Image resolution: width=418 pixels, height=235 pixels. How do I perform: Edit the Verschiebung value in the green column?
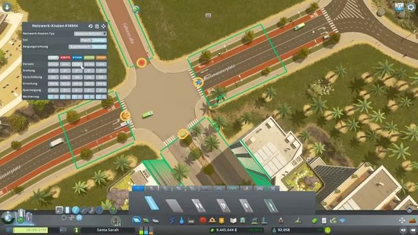89,77
